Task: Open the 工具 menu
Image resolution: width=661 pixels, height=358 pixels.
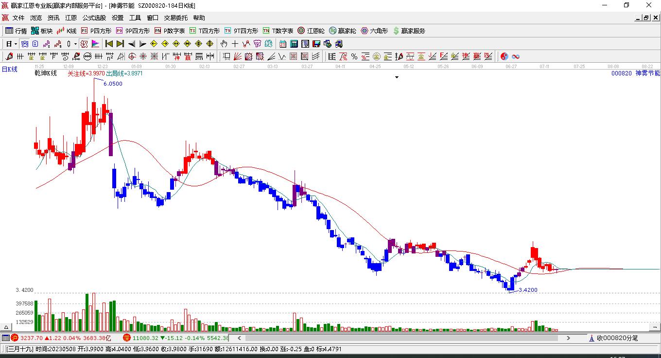Action: [135, 18]
